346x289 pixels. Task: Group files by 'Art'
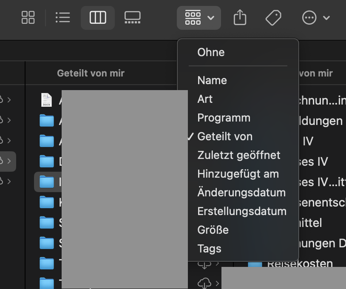[x=205, y=99]
